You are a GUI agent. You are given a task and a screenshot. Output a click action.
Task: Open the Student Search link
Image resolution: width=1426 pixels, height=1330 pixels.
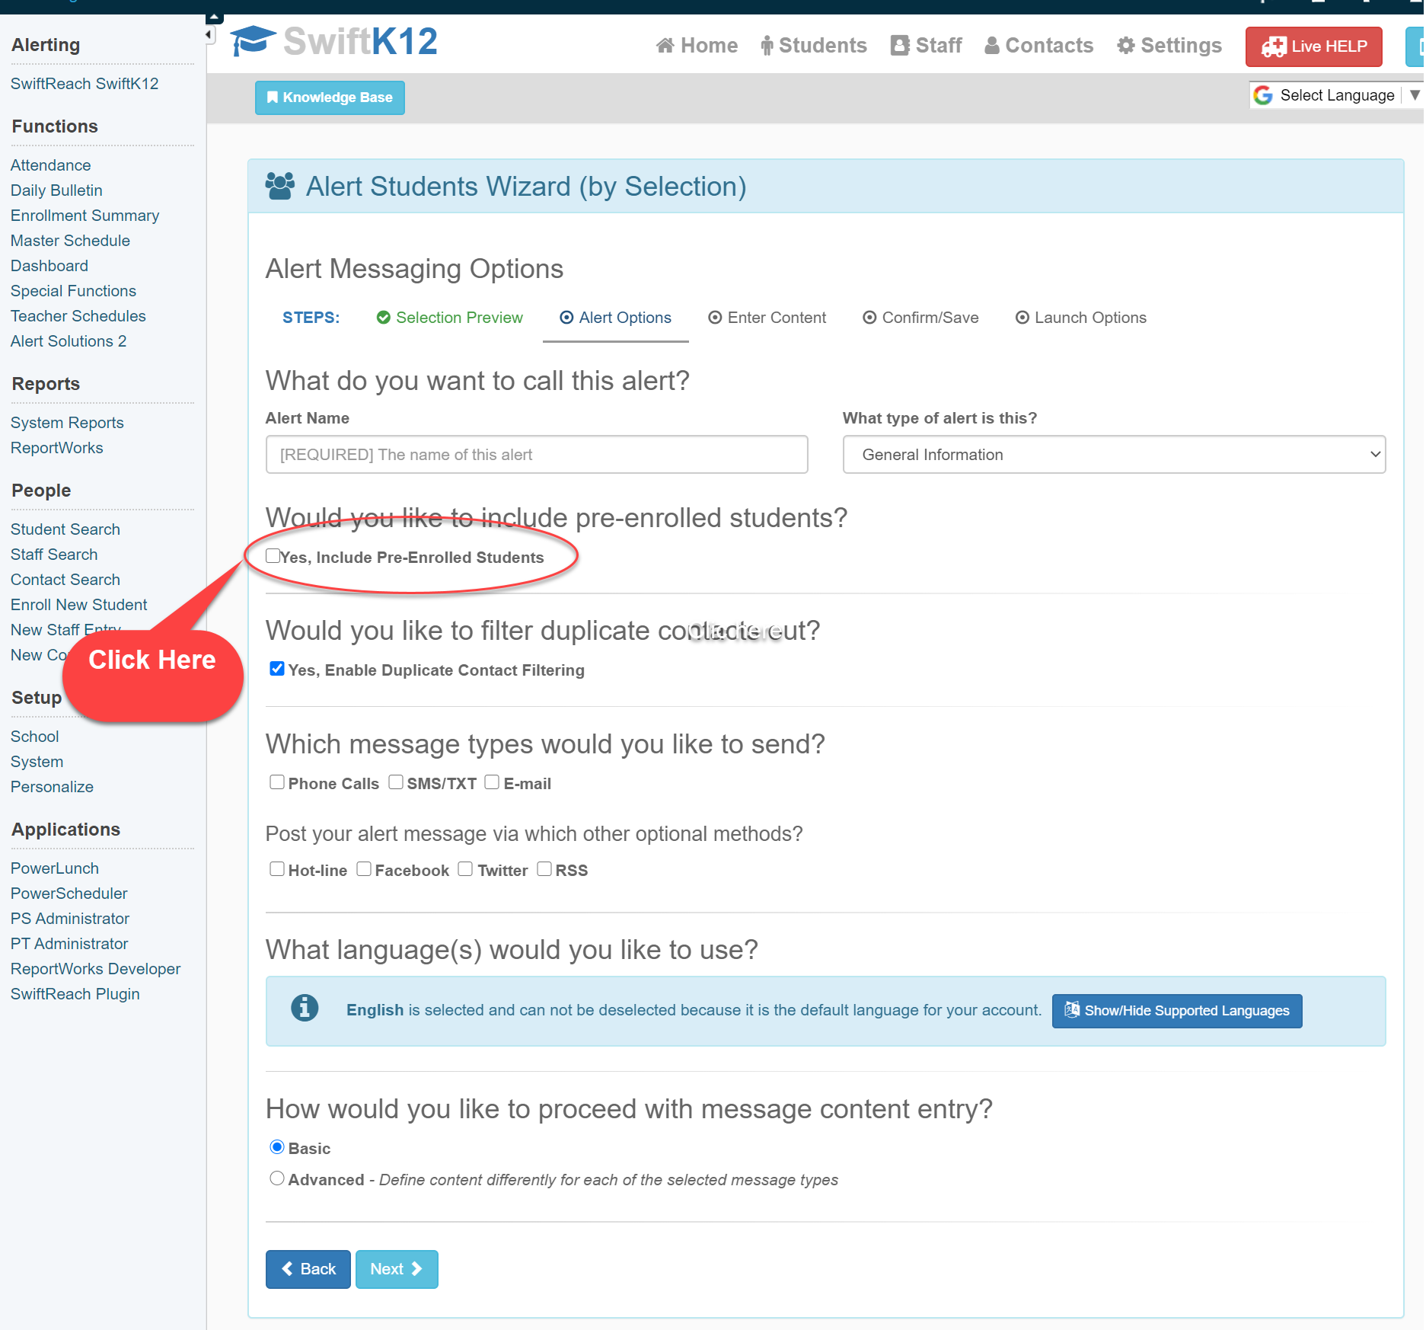click(65, 529)
